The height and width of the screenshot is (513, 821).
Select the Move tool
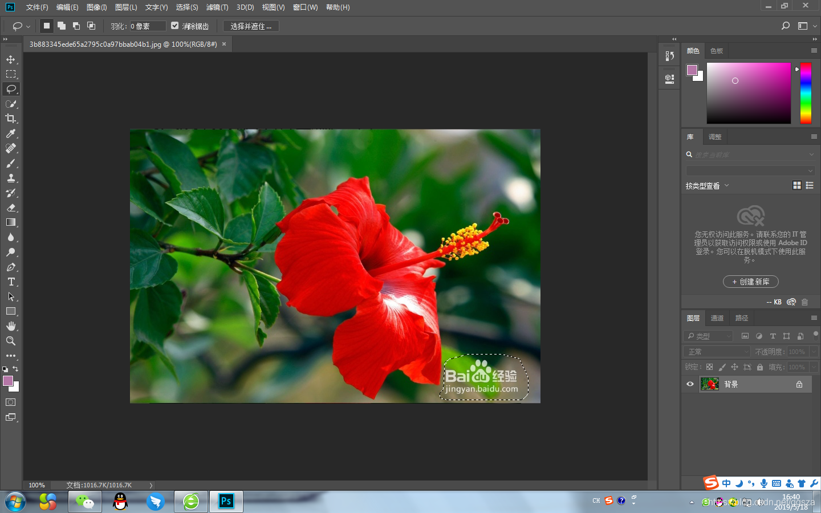point(11,59)
